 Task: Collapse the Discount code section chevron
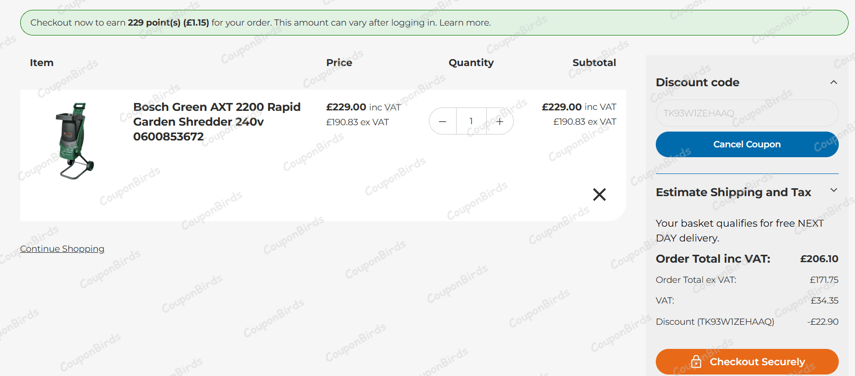833,82
